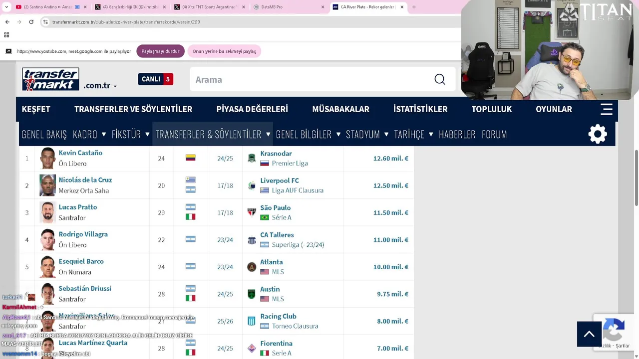This screenshot has height=359, width=639.
Task: Click Krasnodar club crest
Action: (252, 159)
